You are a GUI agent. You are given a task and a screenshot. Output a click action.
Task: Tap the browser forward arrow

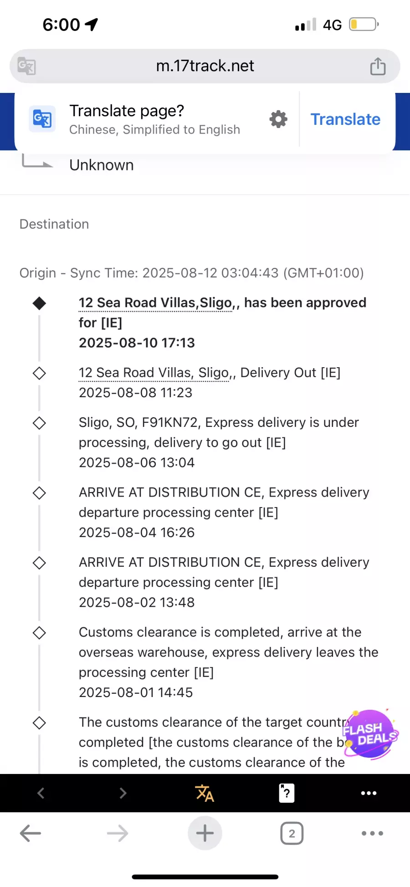point(118,834)
